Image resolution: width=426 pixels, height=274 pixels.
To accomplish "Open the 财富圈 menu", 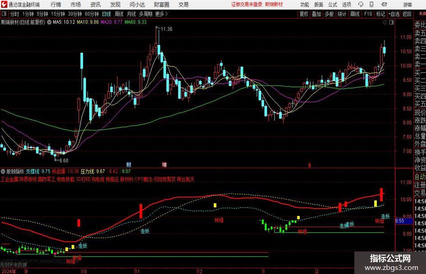I will (x=161, y=4).
